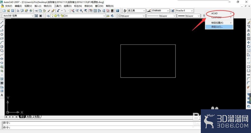The width and height of the screenshot is (251, 133).
Task: Click the Offset modify tool
Action: (248, 34)
